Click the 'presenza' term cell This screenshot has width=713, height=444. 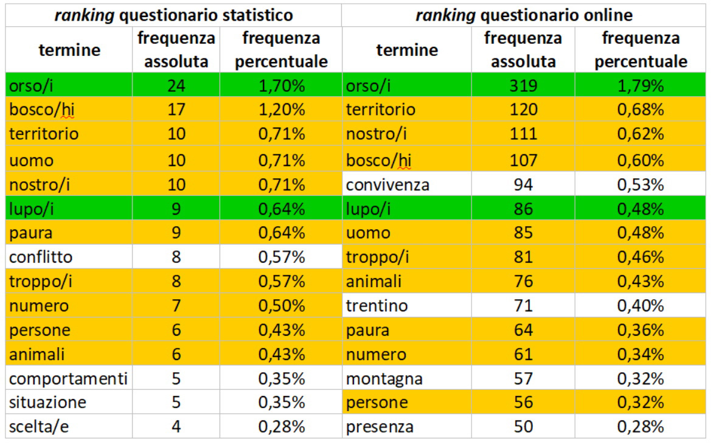pos(406,426)
